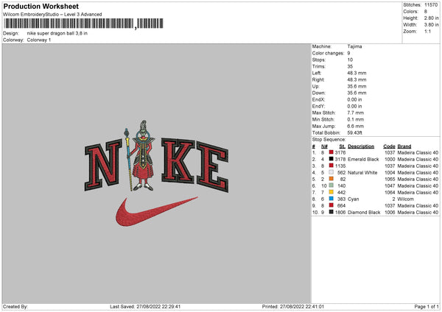
Task: Click the Production Worksheet title
Action: click(x=41, y=6)
